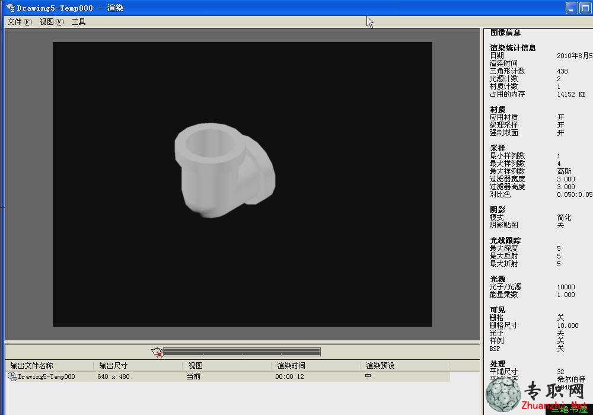The height and width of the screenshot is (415, 593).
Task: Click the 过滤器宽度 label
Action: [507, 179]
